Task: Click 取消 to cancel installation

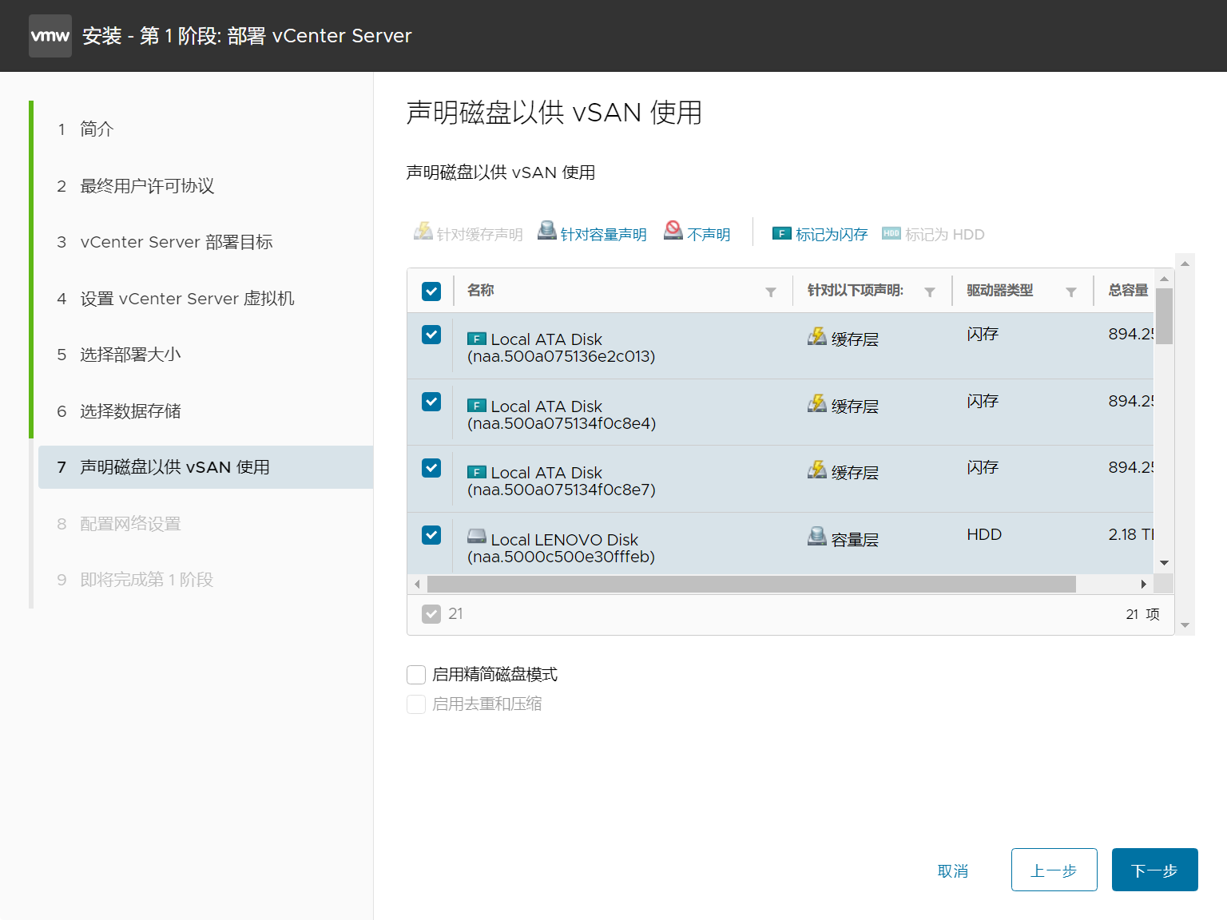Action: pos(953,870)
